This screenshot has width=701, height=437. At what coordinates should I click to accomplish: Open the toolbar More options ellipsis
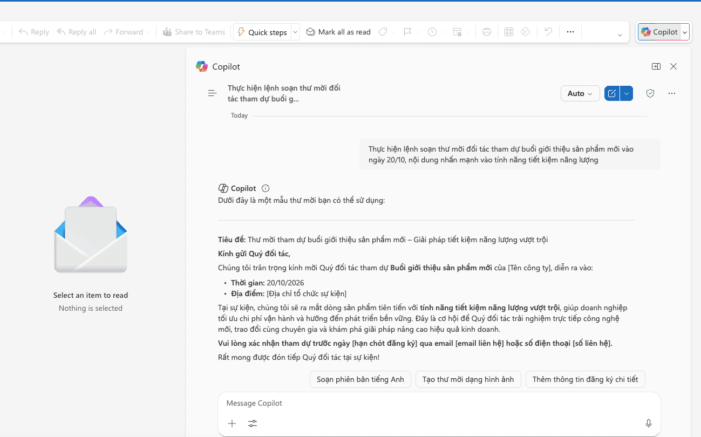pos(570,32)
